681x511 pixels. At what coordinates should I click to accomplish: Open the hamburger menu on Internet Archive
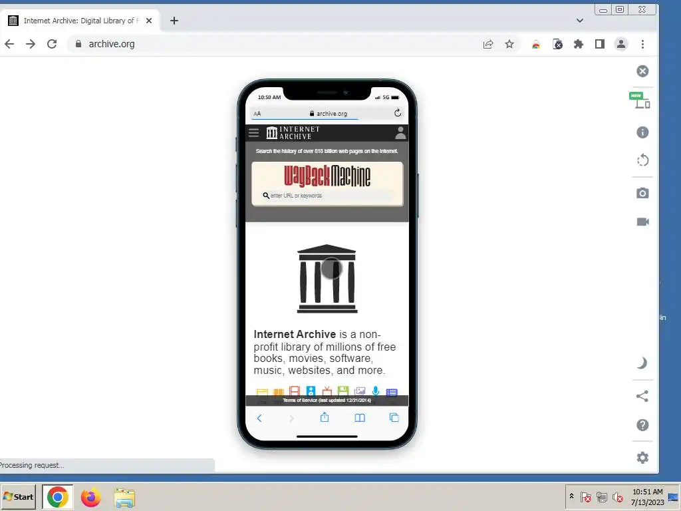[x=253, y=132]
